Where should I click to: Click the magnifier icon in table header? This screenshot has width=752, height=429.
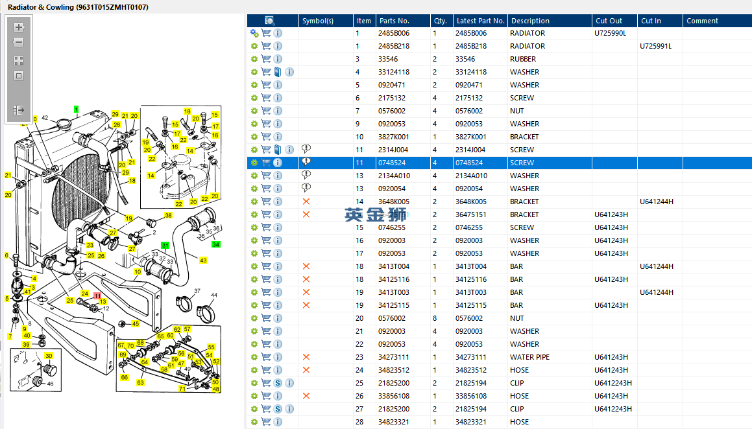pos(270,21)
